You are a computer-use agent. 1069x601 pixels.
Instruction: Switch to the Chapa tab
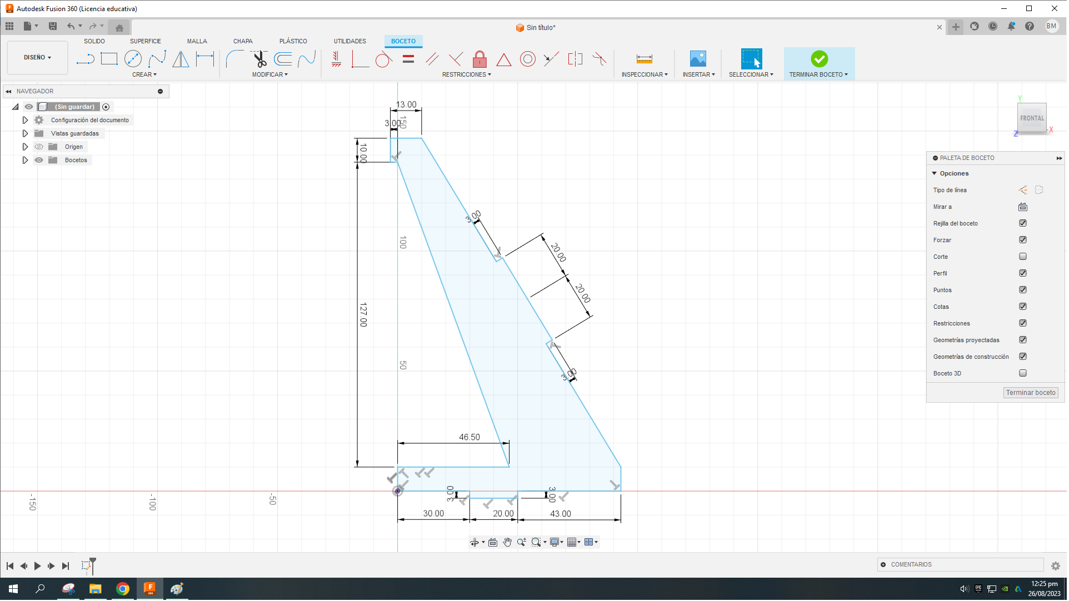(243, 41)
